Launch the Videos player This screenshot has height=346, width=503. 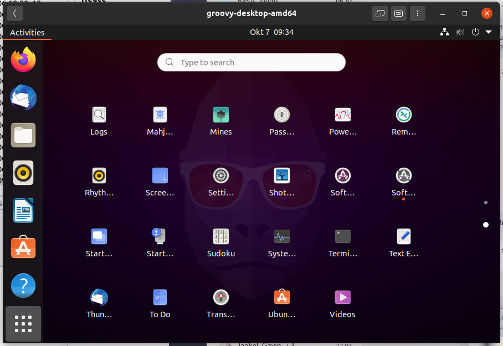[x=342, y=304]
